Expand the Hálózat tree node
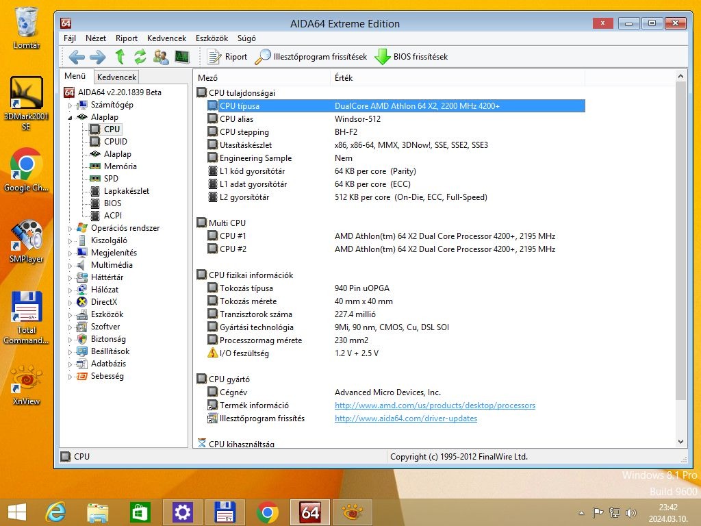The width and height of the screenshot is (701, 526). click(71, 290)
